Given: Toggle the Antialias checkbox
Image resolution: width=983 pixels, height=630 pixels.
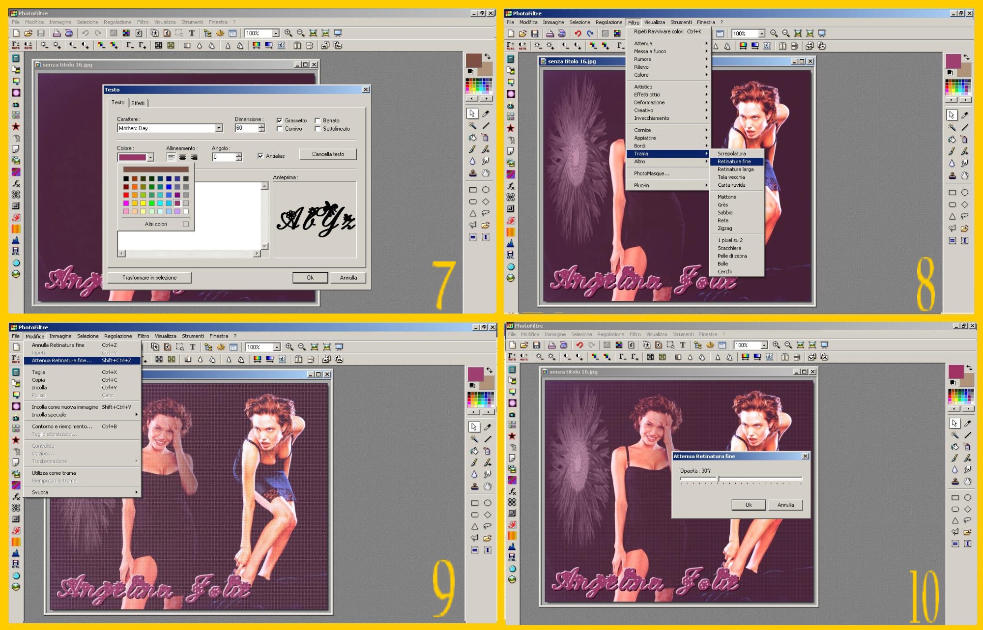Looking at the screenshot, I should pyautogui.click(x=260, y=156).
